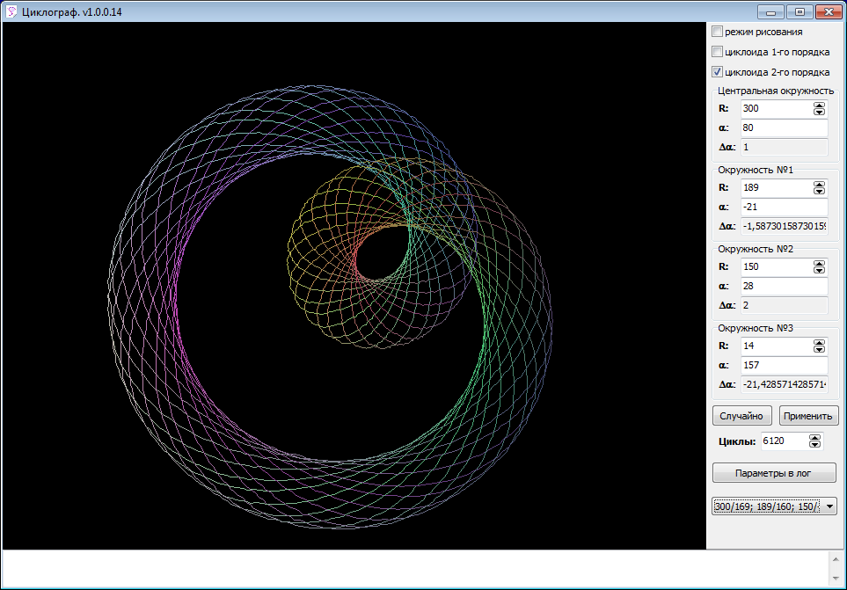The width and height of the screenshot is (847, 590).
Task: Decrease Окружность №2 R with down arrow
Action: 820,271
